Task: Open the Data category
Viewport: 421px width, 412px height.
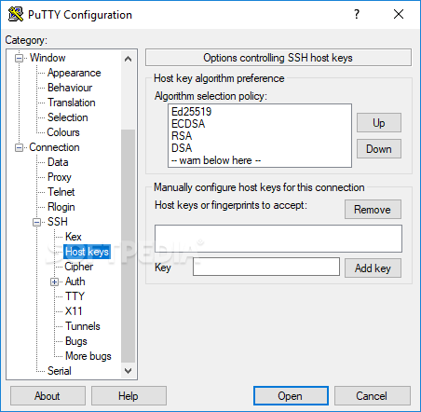Action: [58, 162]
